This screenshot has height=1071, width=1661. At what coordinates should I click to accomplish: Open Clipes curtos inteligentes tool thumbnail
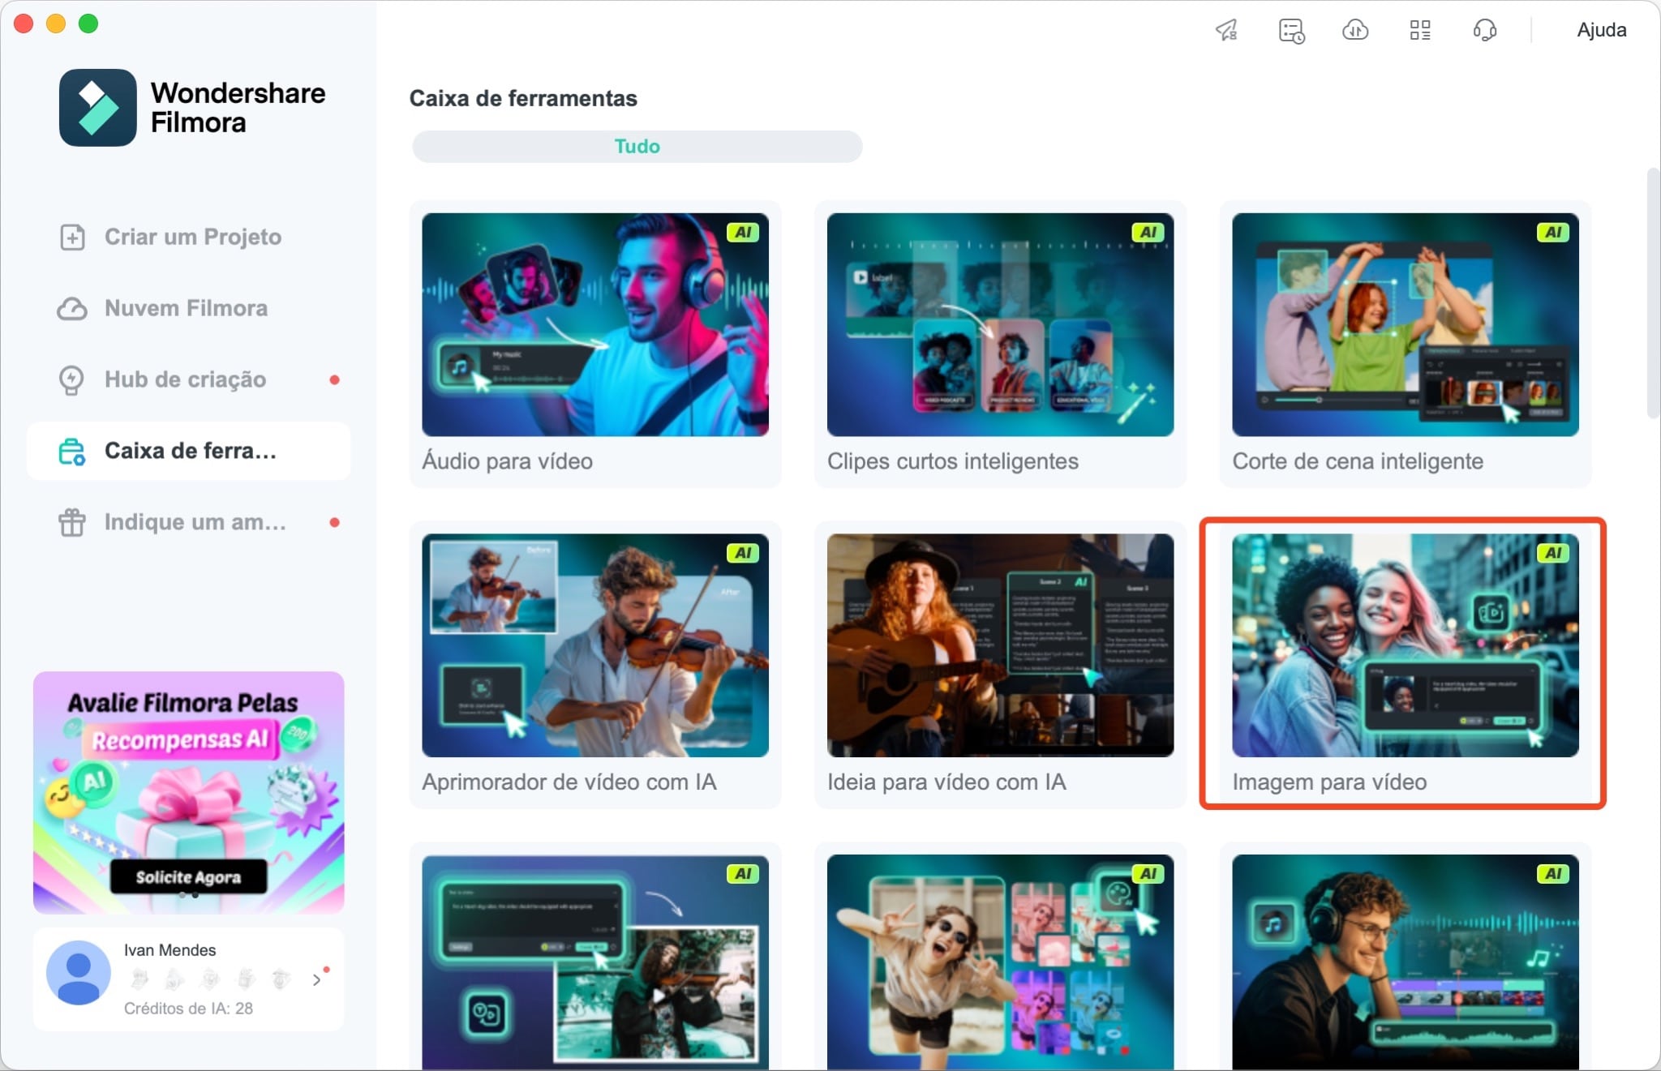[1000, 324]
